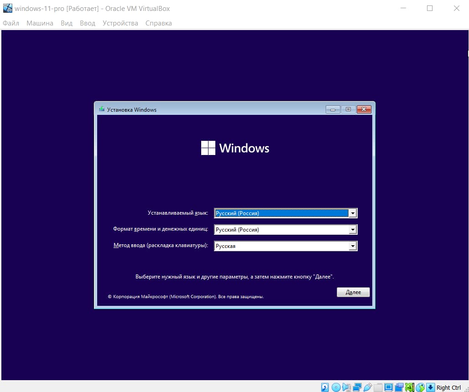The height and width of the screenshot is (392, 469).
Task: Expand the Устанавливаемый язык dropdown arrow
Action: 353,213
